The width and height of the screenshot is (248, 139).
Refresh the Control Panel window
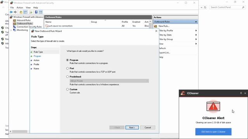pyautogui.click(x=205, y=7)
